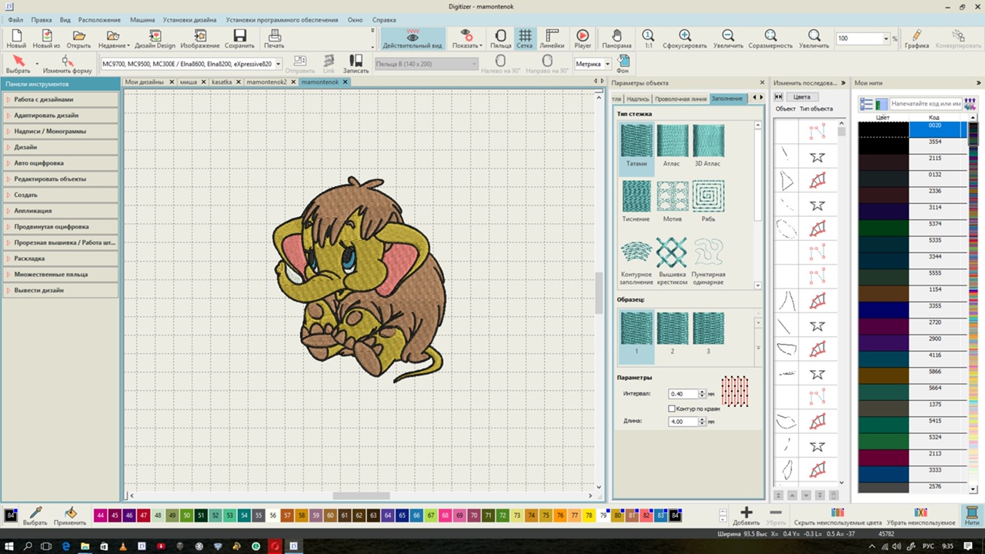985x554 pixels.
Task: Toggle Действительный вид true view
Action: [412, 38]
